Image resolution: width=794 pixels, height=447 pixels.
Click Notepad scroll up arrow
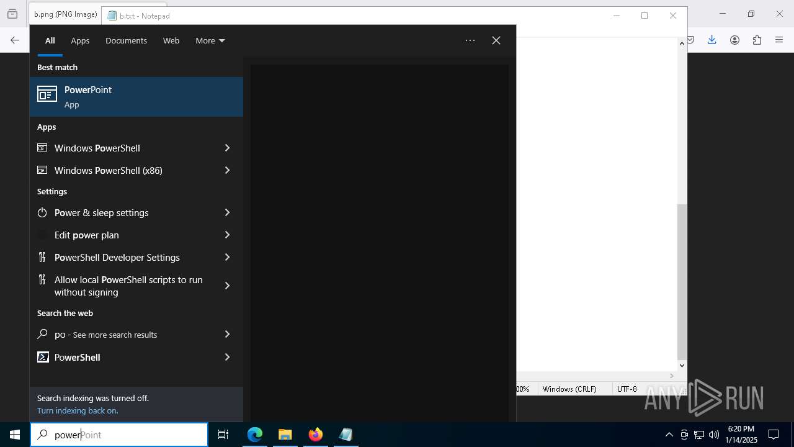click(x=682, y=43)
